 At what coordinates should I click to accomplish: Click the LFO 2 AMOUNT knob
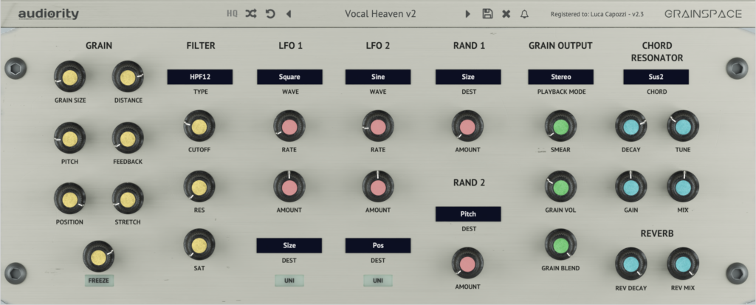(x=378, y=186)
